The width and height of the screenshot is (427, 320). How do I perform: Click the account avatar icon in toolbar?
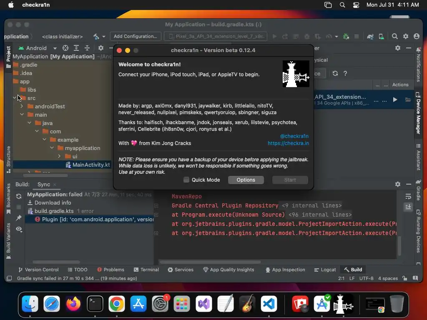417,36
